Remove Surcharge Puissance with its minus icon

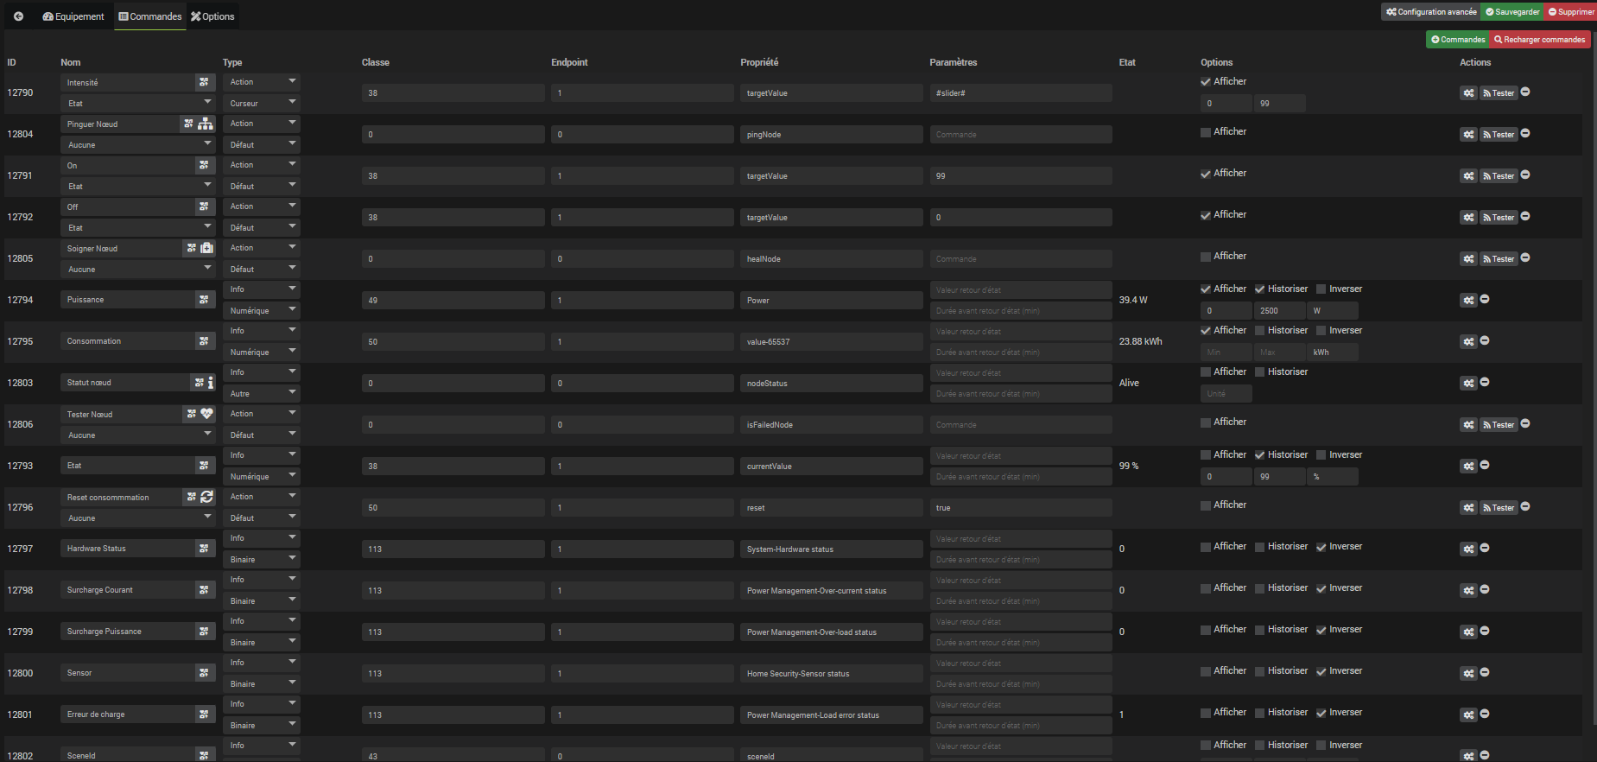point(1485,631)
